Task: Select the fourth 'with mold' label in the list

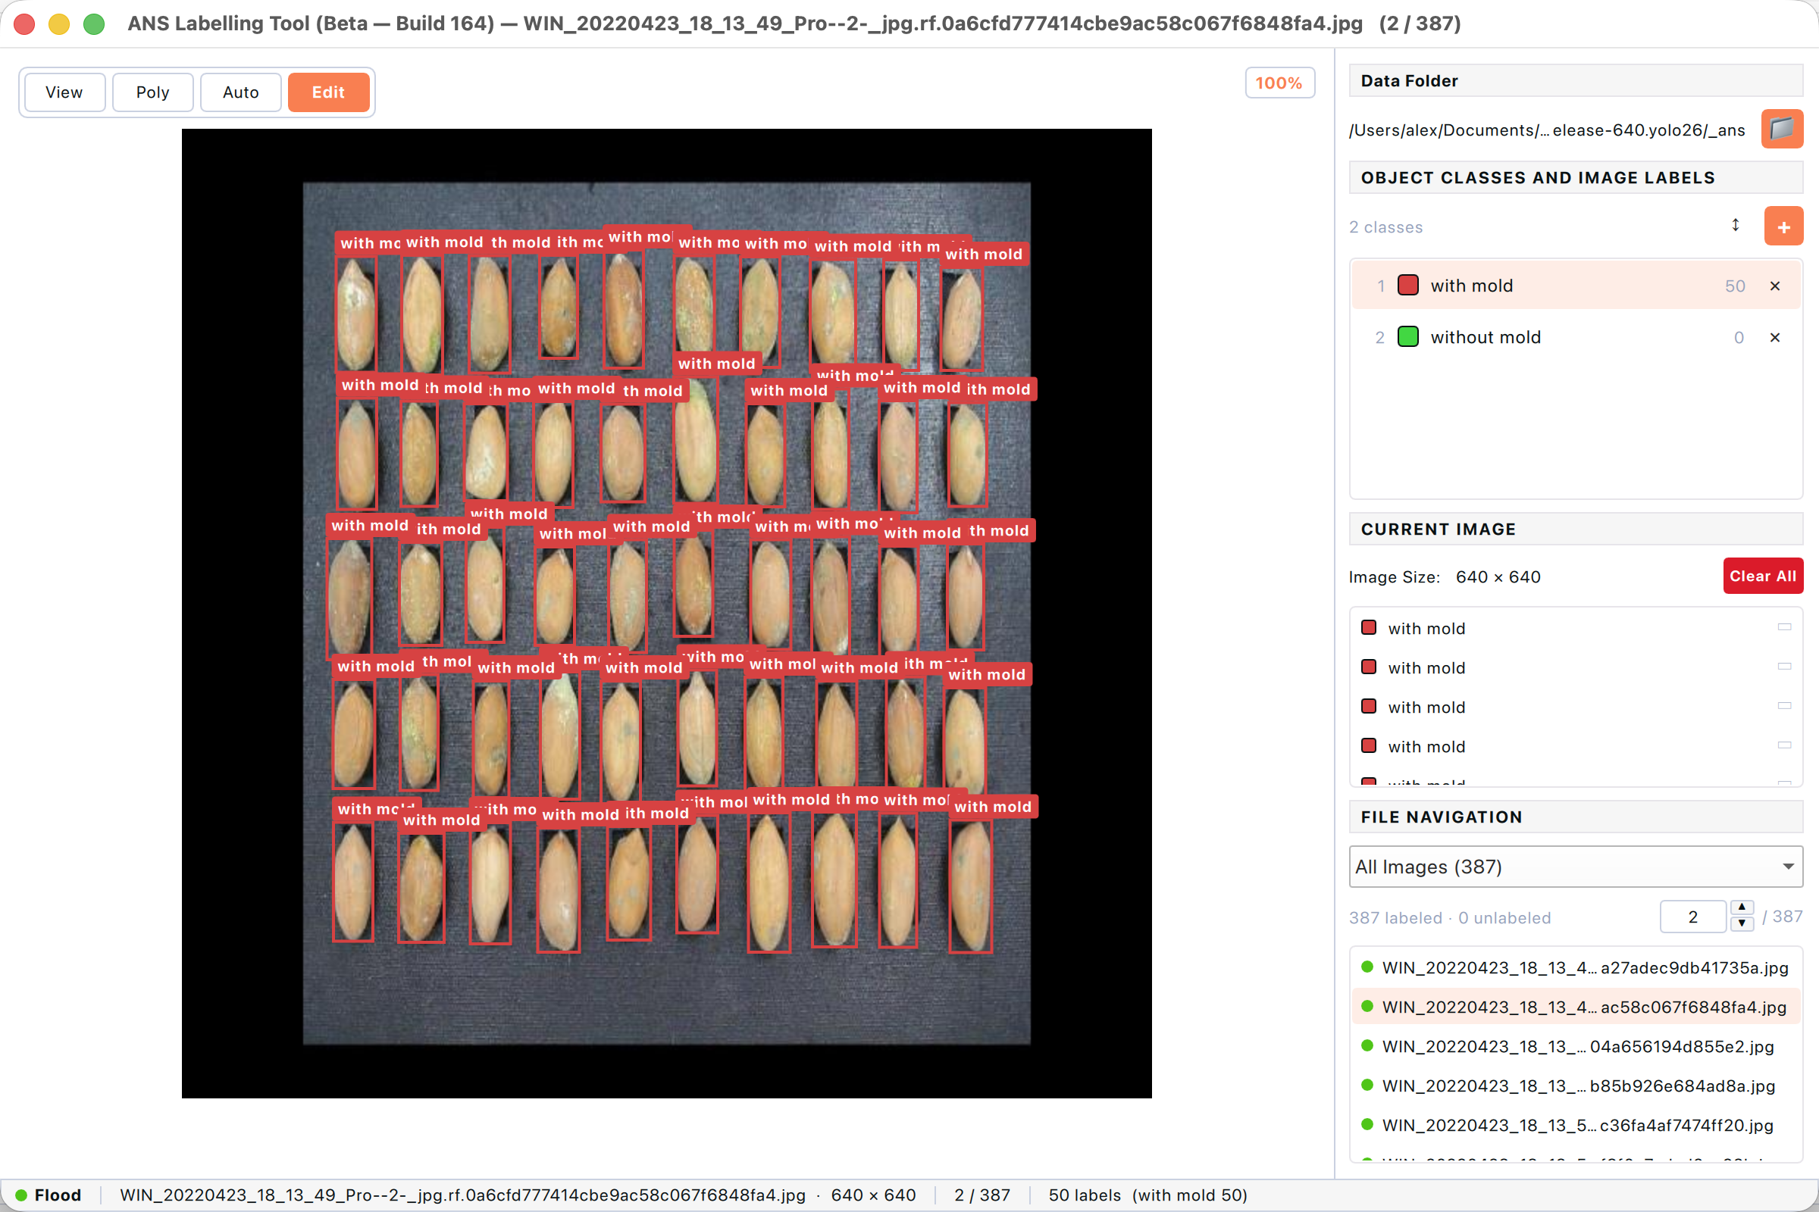Action: tap(1576, 746)
